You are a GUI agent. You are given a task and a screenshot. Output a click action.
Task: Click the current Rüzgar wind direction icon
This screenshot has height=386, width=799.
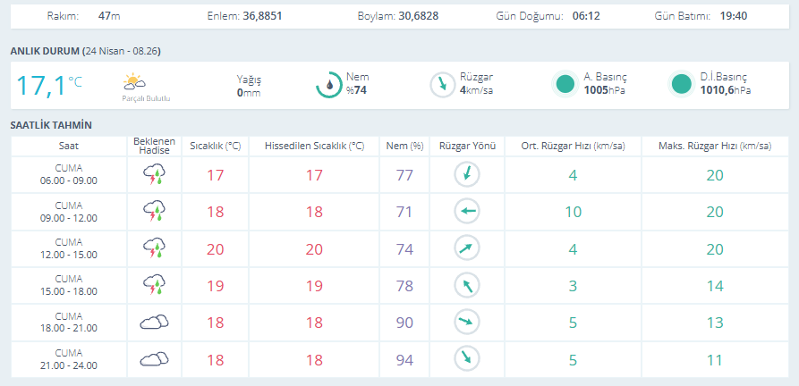click(442, 85)
